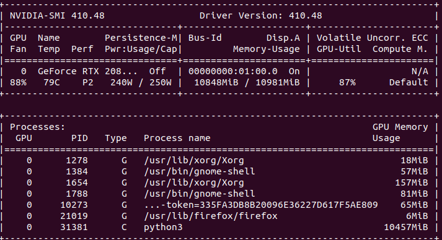Select memory usage 10848MiB / 10981MiB
This screenshot has width=442, height=240.
tap(247, 83)
